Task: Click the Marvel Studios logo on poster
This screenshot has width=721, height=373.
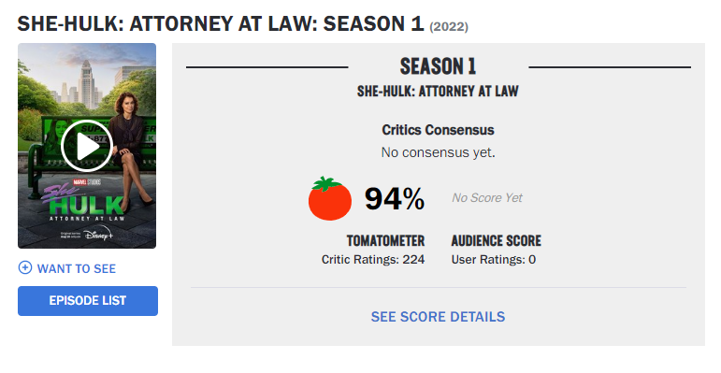Action: [x=87, y=181]
